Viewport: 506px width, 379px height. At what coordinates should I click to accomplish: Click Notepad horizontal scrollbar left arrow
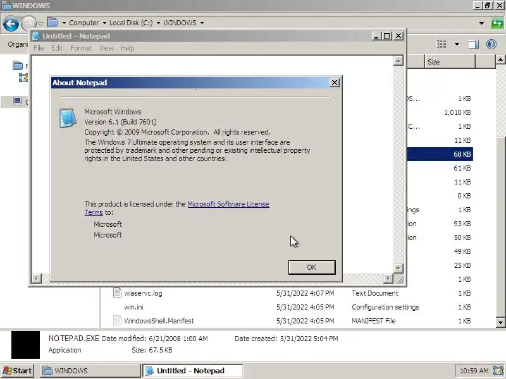pyautogui.click(x=37, y=278)
